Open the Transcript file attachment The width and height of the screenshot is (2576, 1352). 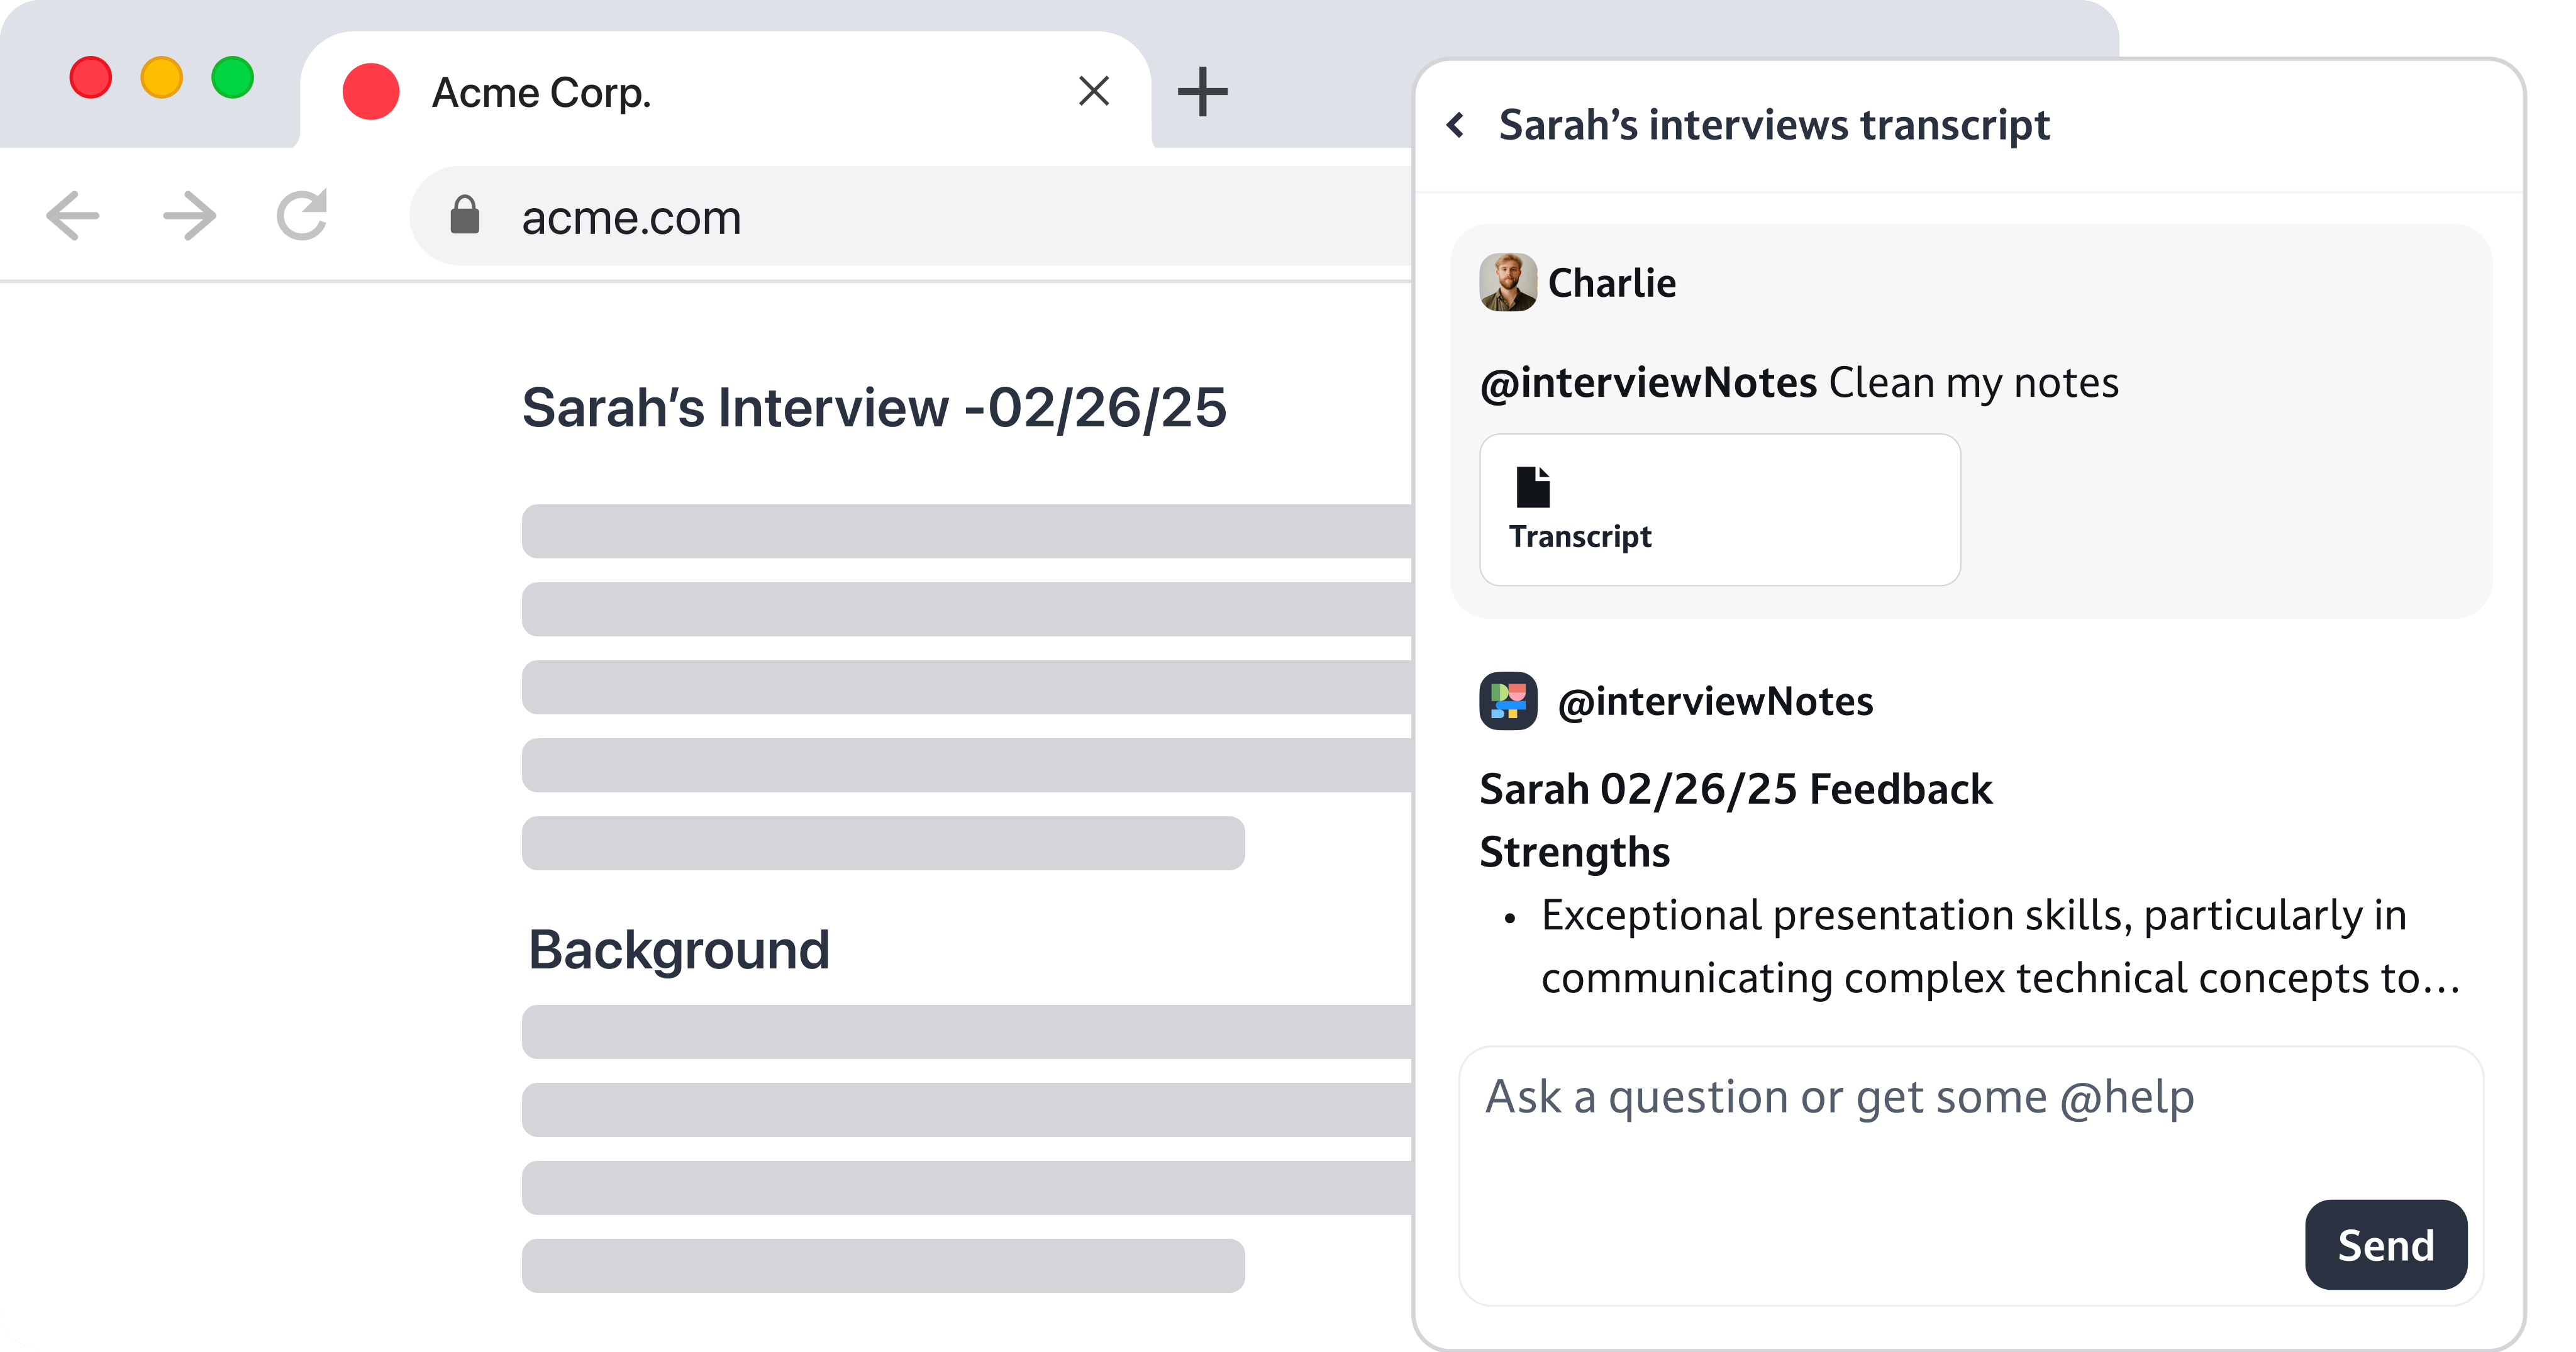[x=1720, y=509]
